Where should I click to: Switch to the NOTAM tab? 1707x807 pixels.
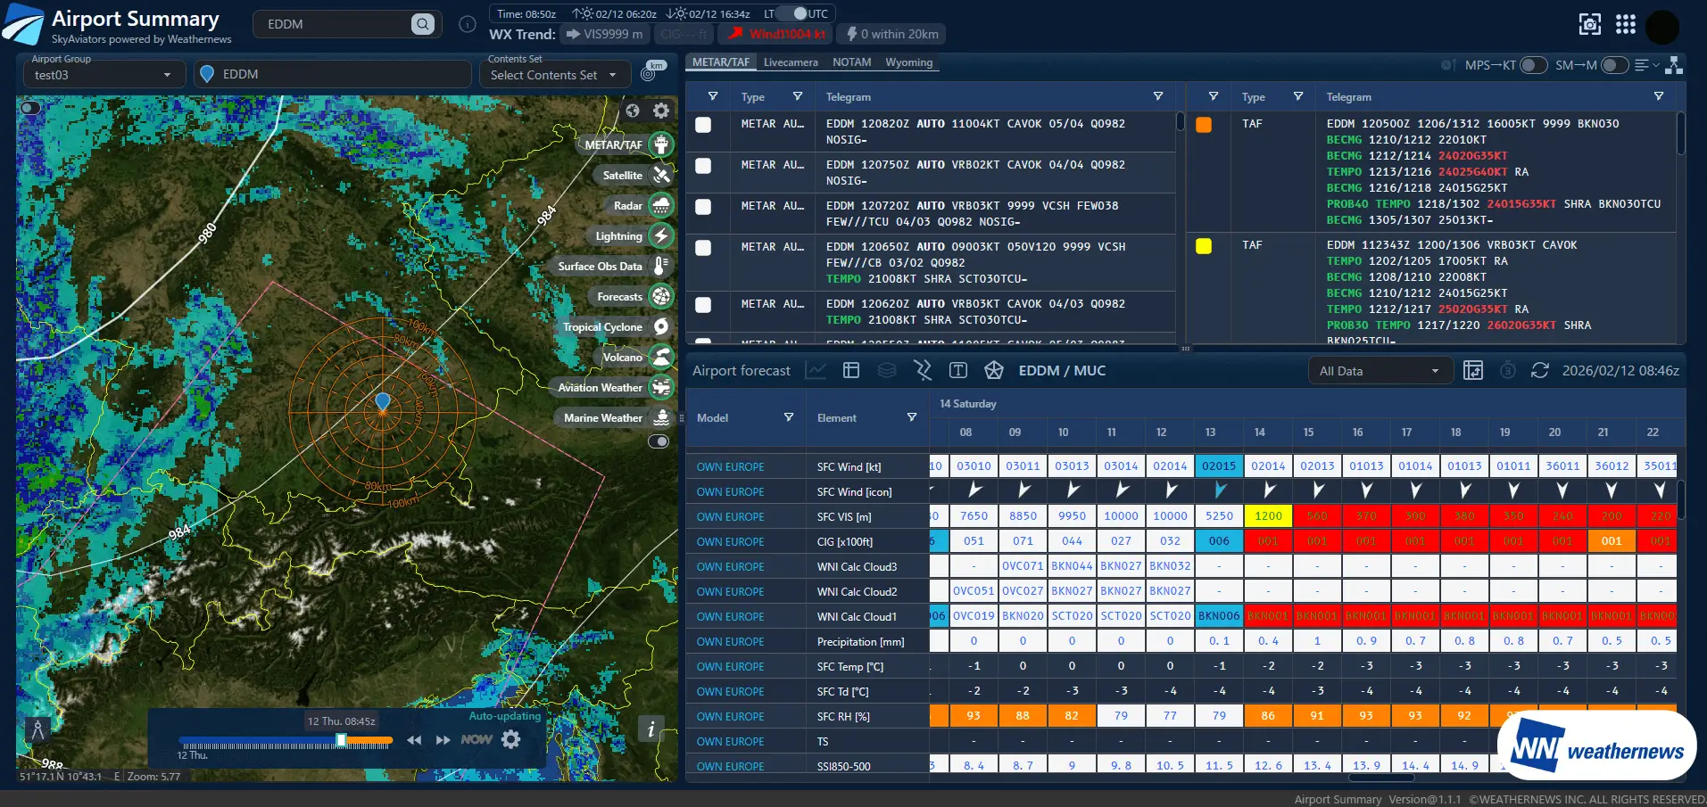point(851,62)
